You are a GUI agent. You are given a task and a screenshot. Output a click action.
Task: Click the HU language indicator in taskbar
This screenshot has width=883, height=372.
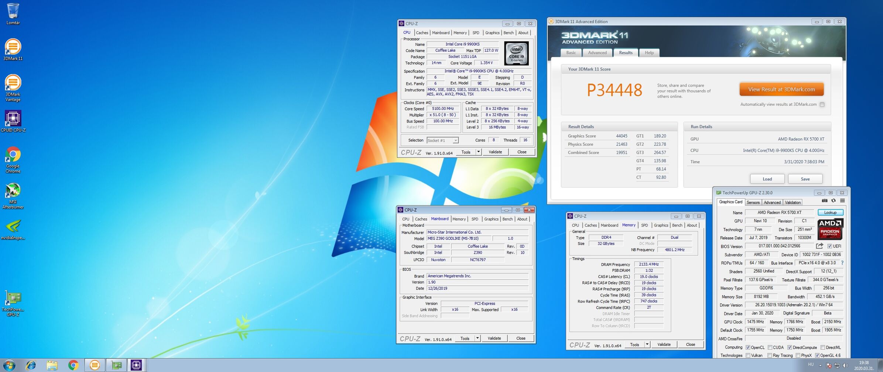pos(811,365)
